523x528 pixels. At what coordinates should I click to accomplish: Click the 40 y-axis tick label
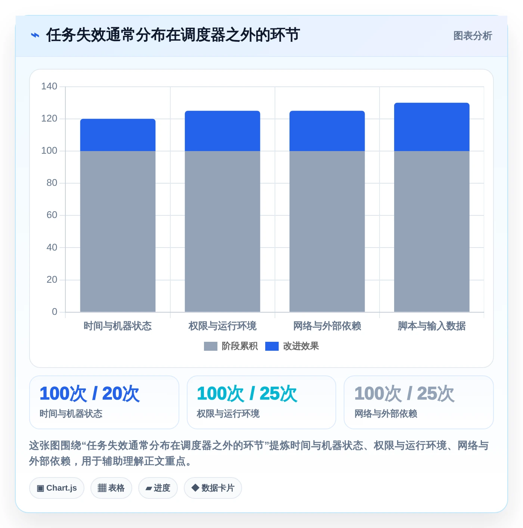coord(52,248)
